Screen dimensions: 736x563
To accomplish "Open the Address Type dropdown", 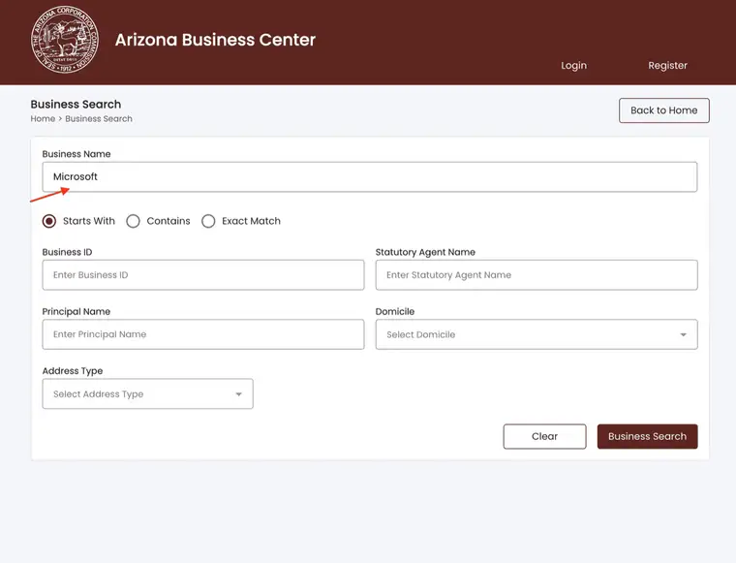I will coord(148,394).
